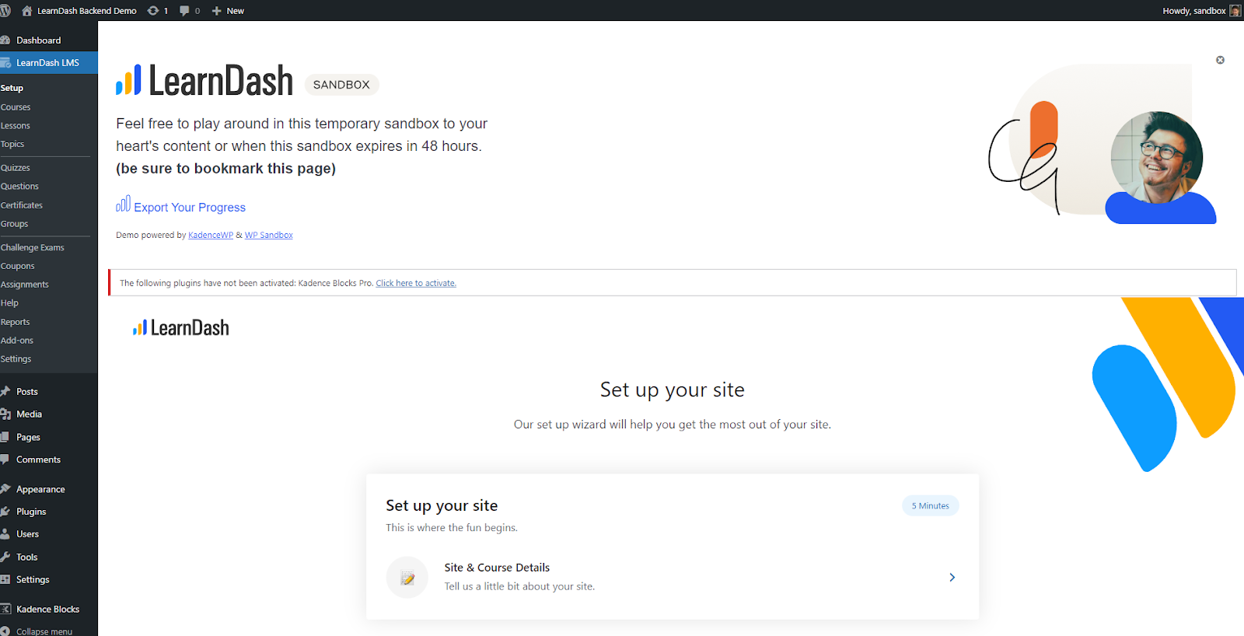
Task: Open the Setup submenu item
Action: click(12, 88)
